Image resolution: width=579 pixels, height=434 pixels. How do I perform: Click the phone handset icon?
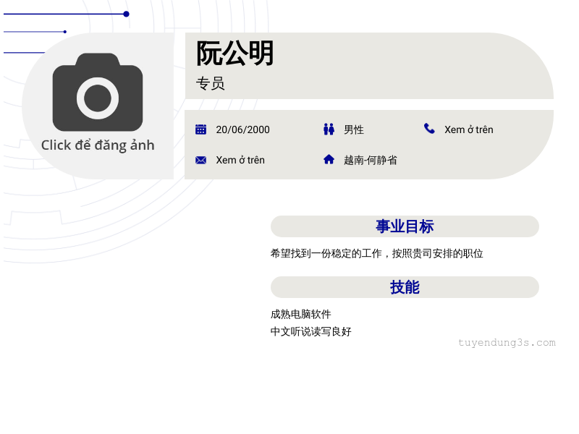pos(429,129)
